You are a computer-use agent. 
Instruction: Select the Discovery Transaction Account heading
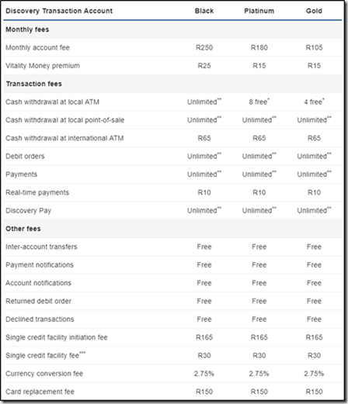(59, 11)
